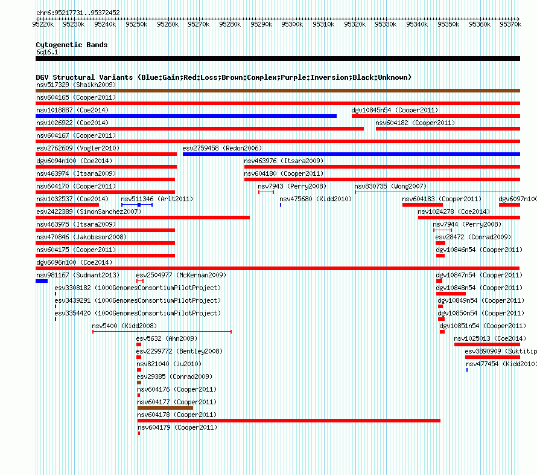Image resolution: width=537 pixels, height=475 pixels.
Task: Select nsv1024278 (Coe2014) label
Action: (x=454, y=212)
